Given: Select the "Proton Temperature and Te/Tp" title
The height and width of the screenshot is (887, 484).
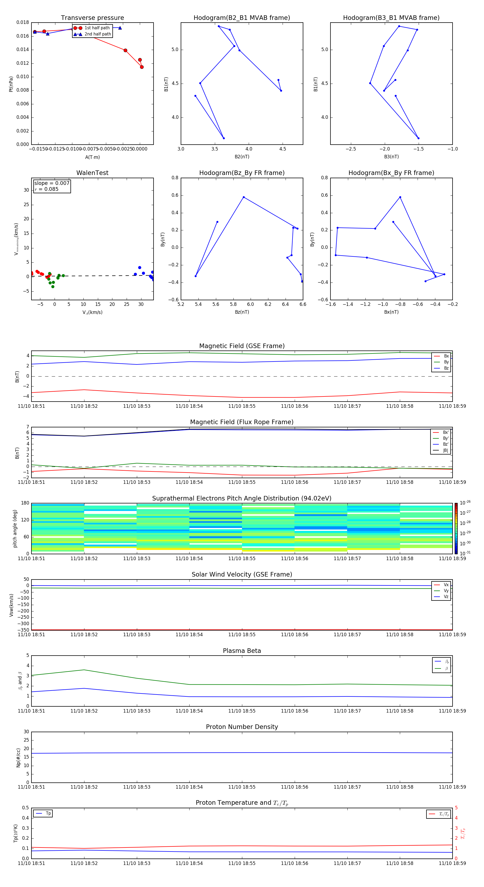Looking at the screenshot, I should [242, 803].
